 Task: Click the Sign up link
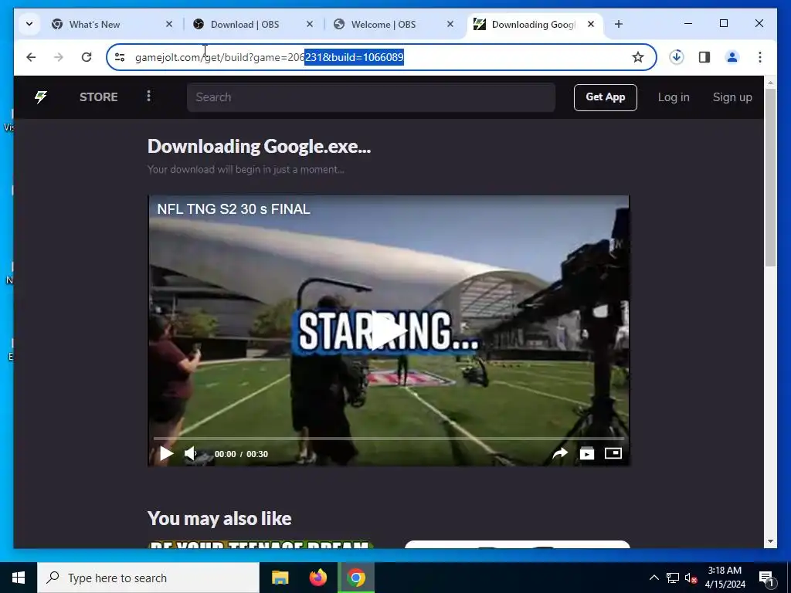[x=732, y=97]
